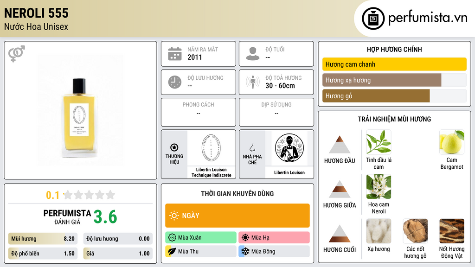Click the perfumista.vn bottle logo icon

(x=373, y=19)
